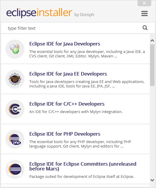
Task: Click the scrollbar up arrow
Action: coord(152,41)
